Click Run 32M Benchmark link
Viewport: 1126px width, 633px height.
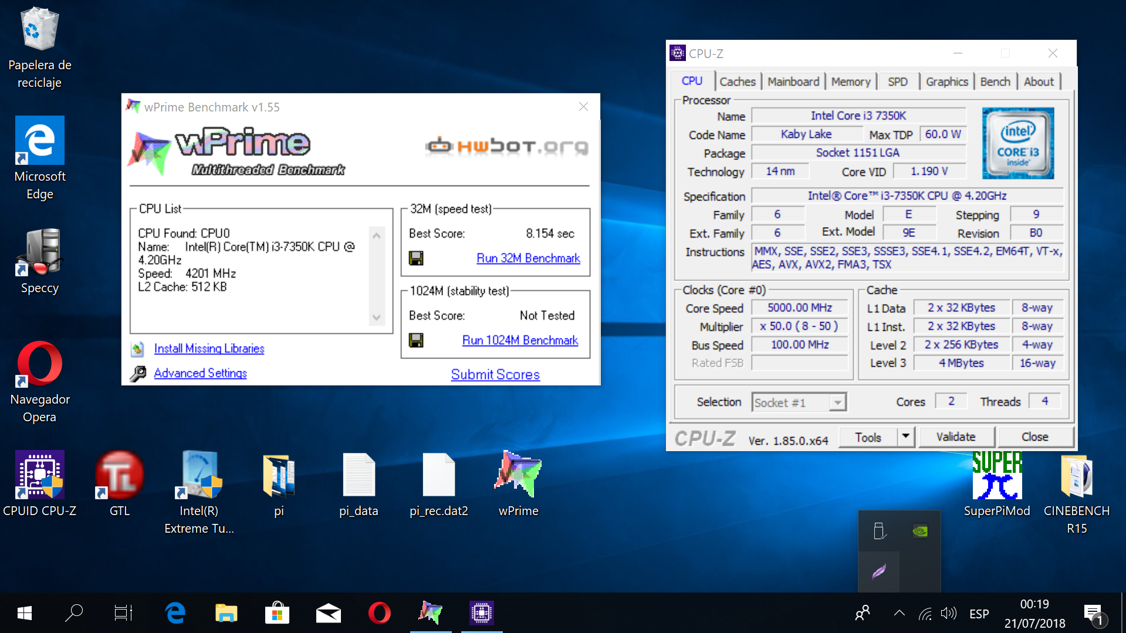(528, 258)
